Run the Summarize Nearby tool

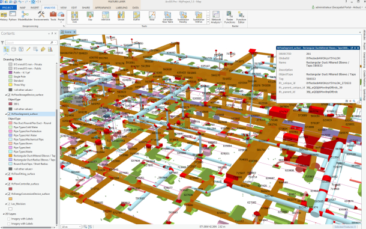click(183, 17)
